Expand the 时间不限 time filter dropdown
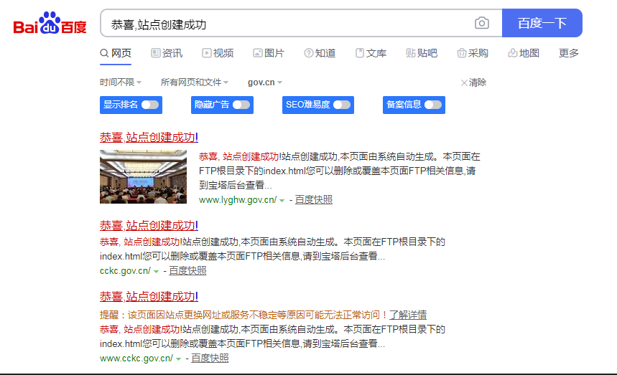 [121, 82]
